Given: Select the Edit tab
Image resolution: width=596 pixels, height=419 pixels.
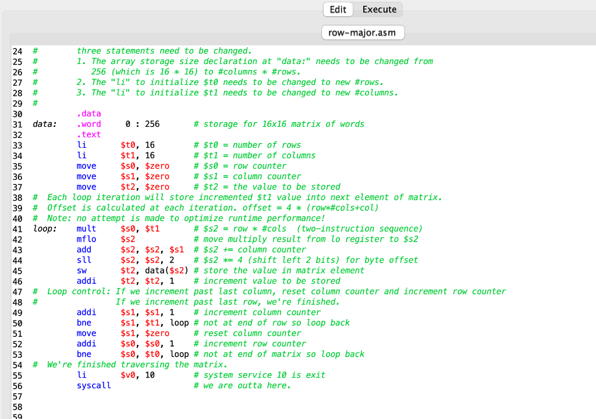Looking at the screenshot, I should (x=338, y=9).
